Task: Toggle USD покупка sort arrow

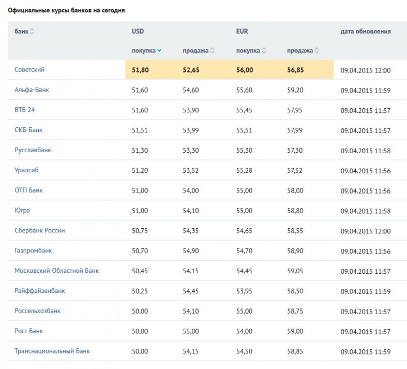Action: pos(159,50)
